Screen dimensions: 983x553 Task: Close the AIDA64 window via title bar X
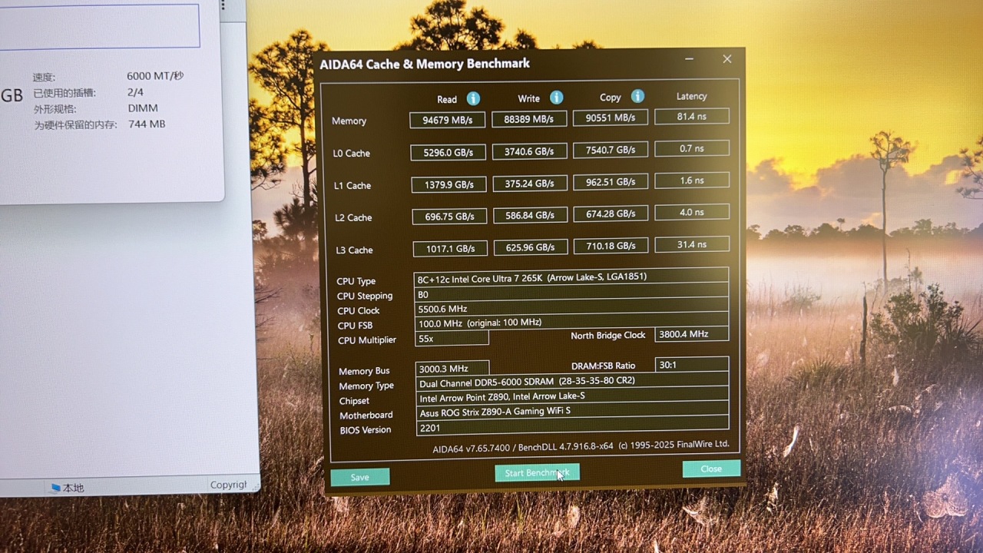[726, 59]
